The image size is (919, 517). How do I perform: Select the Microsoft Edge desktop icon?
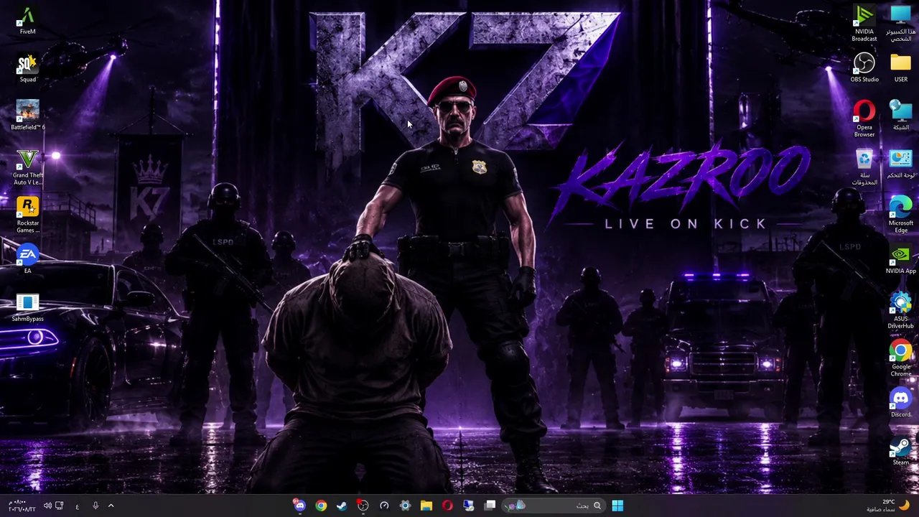click(x=901, y=215)
